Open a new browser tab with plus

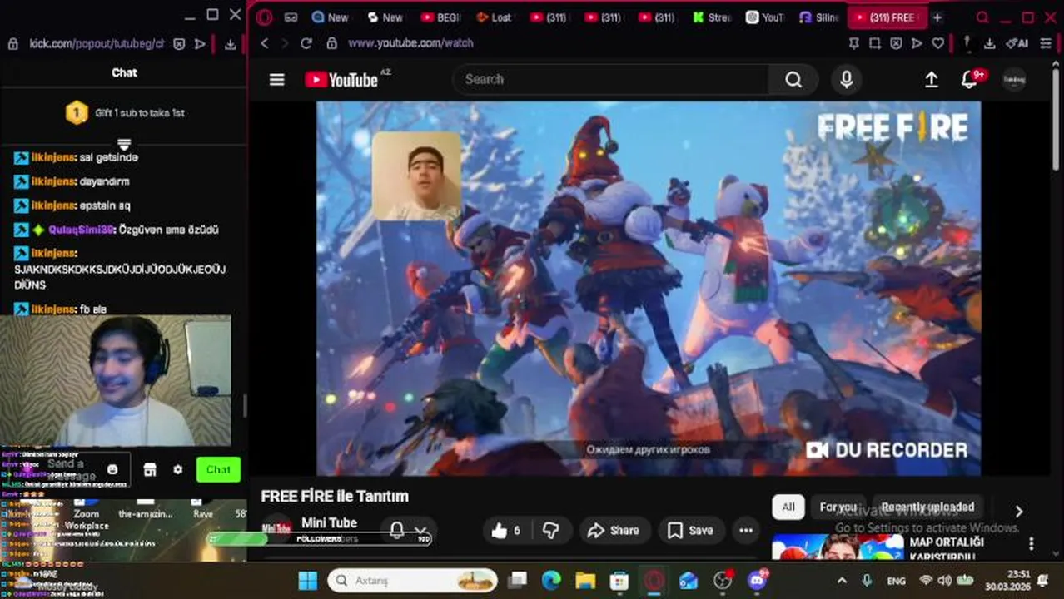(937, 17)
